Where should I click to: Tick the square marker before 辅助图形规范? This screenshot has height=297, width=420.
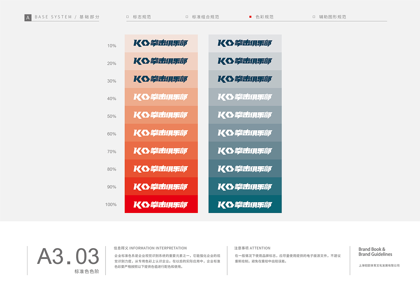(314, 17)
